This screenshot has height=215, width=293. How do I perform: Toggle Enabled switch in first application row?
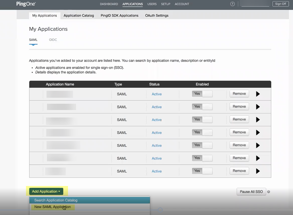tap(202, 94)
